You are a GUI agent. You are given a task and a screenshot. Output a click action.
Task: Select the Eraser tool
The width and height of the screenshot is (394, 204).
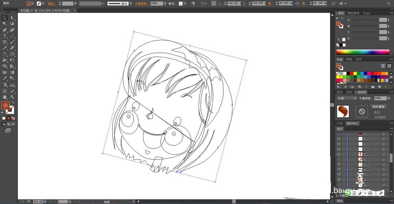[x=12, y=48]
